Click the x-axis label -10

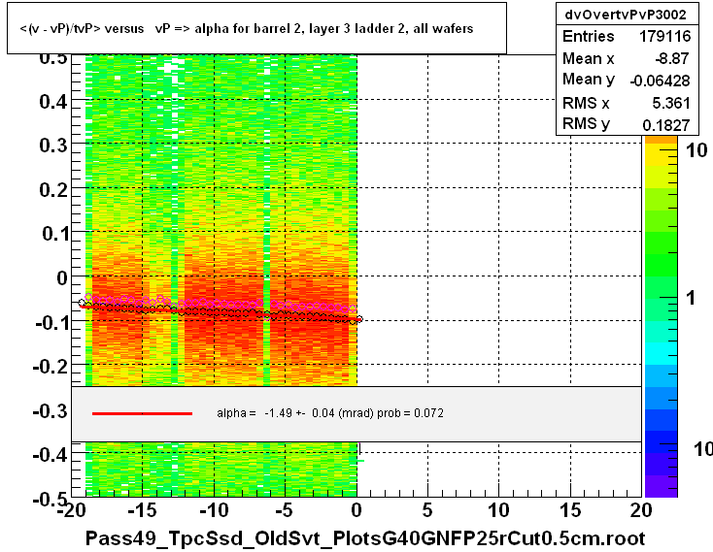214,511
